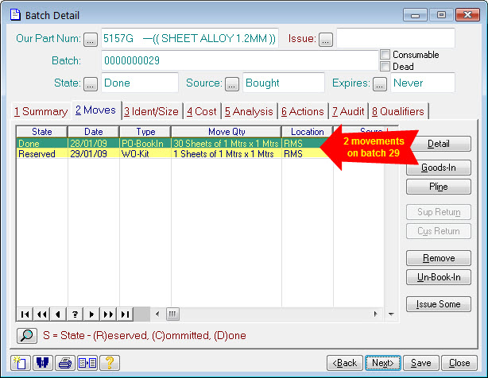Click the Type column header
The image size is (488, 378).
[x=145, y=132]
